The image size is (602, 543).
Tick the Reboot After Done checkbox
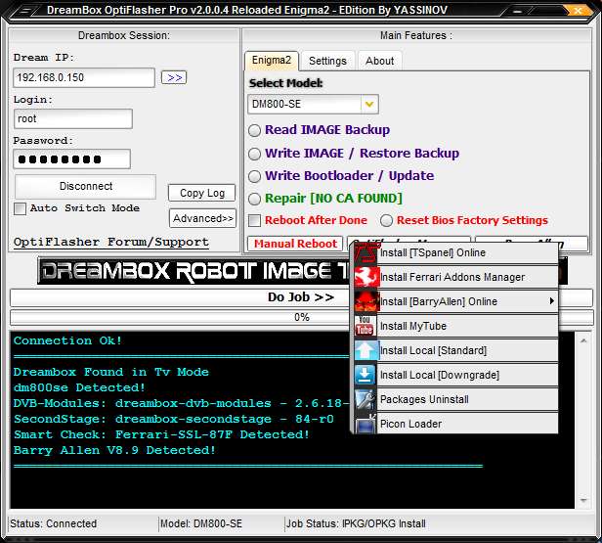click(x=254, y=220)
